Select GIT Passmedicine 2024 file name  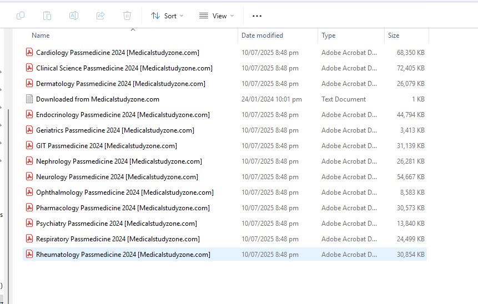107,146
